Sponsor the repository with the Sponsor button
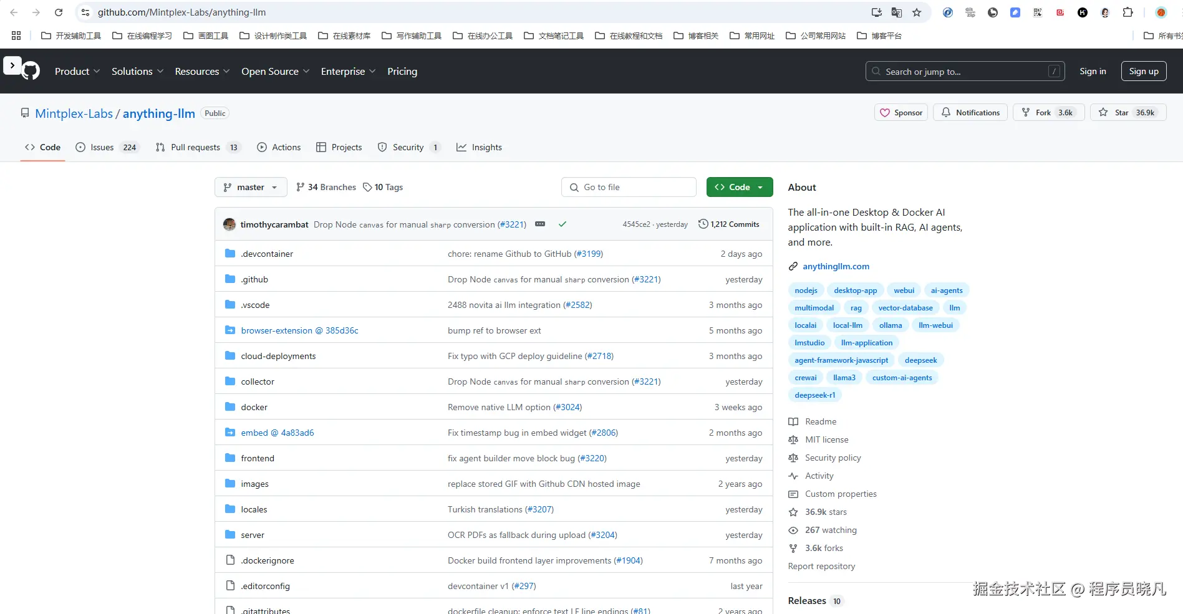 pos(901,113)
